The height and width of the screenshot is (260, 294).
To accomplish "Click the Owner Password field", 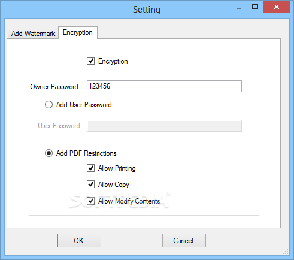I will [x=164, y=86].
